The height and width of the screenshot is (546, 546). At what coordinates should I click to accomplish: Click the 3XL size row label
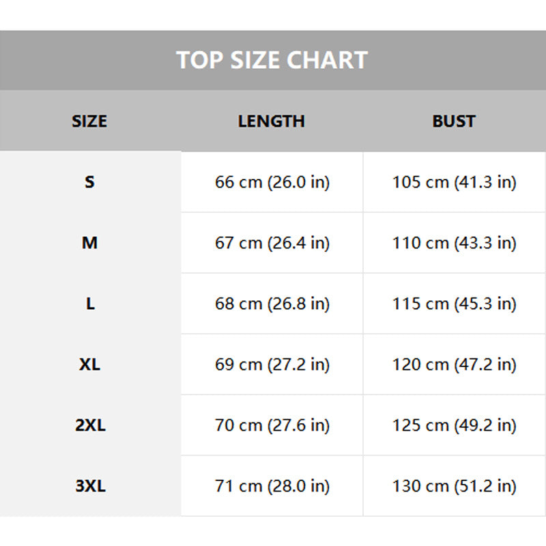point(90,486)
